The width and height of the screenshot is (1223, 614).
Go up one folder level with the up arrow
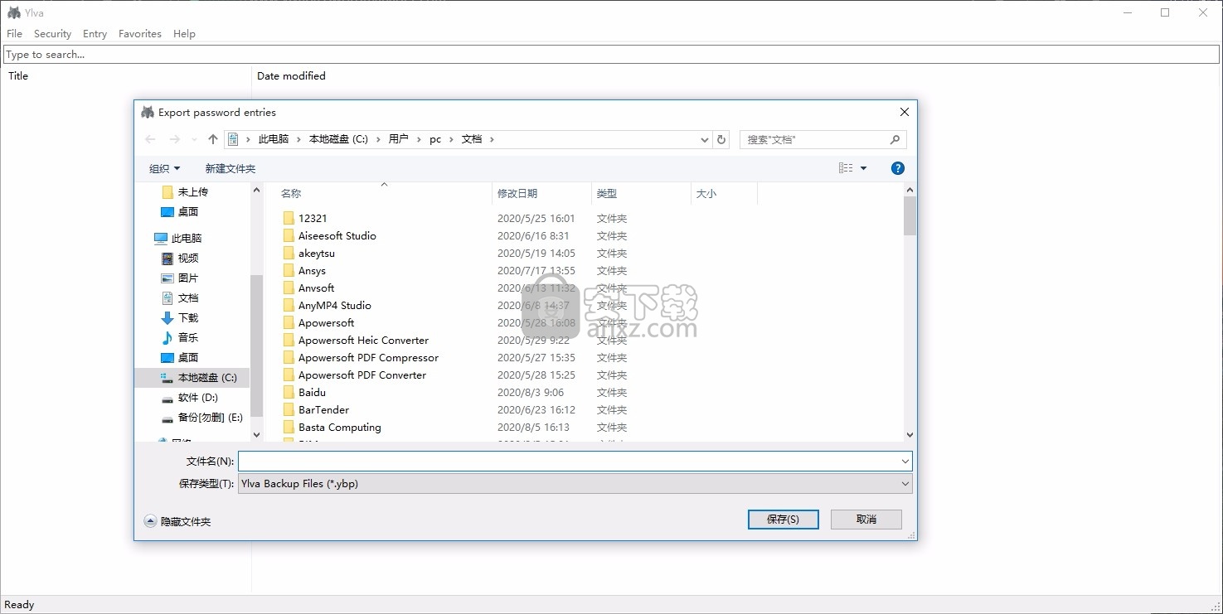click(213, 139)
